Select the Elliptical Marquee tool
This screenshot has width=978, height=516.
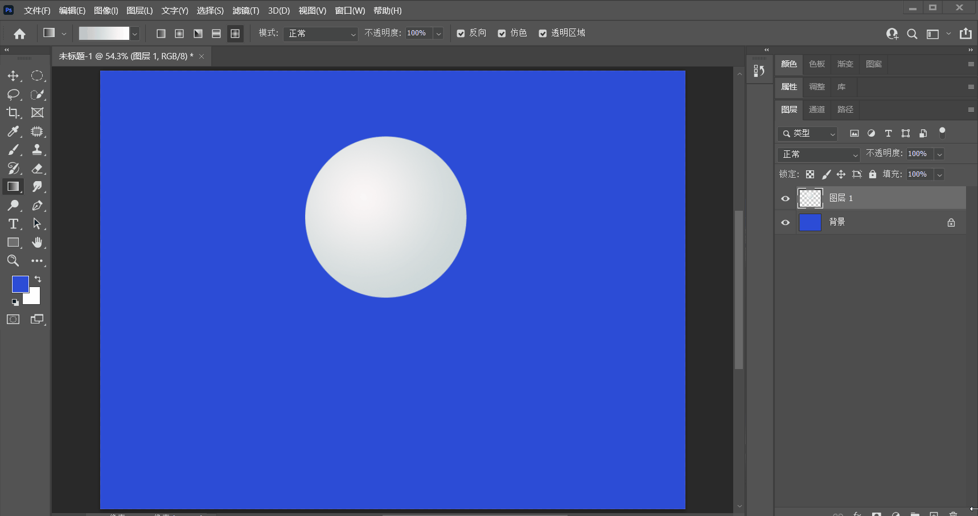[x=37, y=76]
